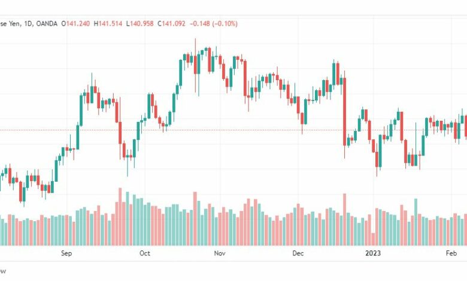Click the Feb label on the time axis
The image size is (467, 281).
coord(451,253)
